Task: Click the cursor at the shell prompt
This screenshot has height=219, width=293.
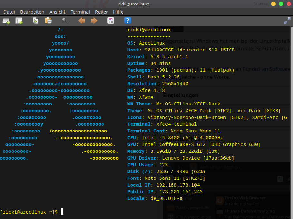Action: click(x=62, y=212)
